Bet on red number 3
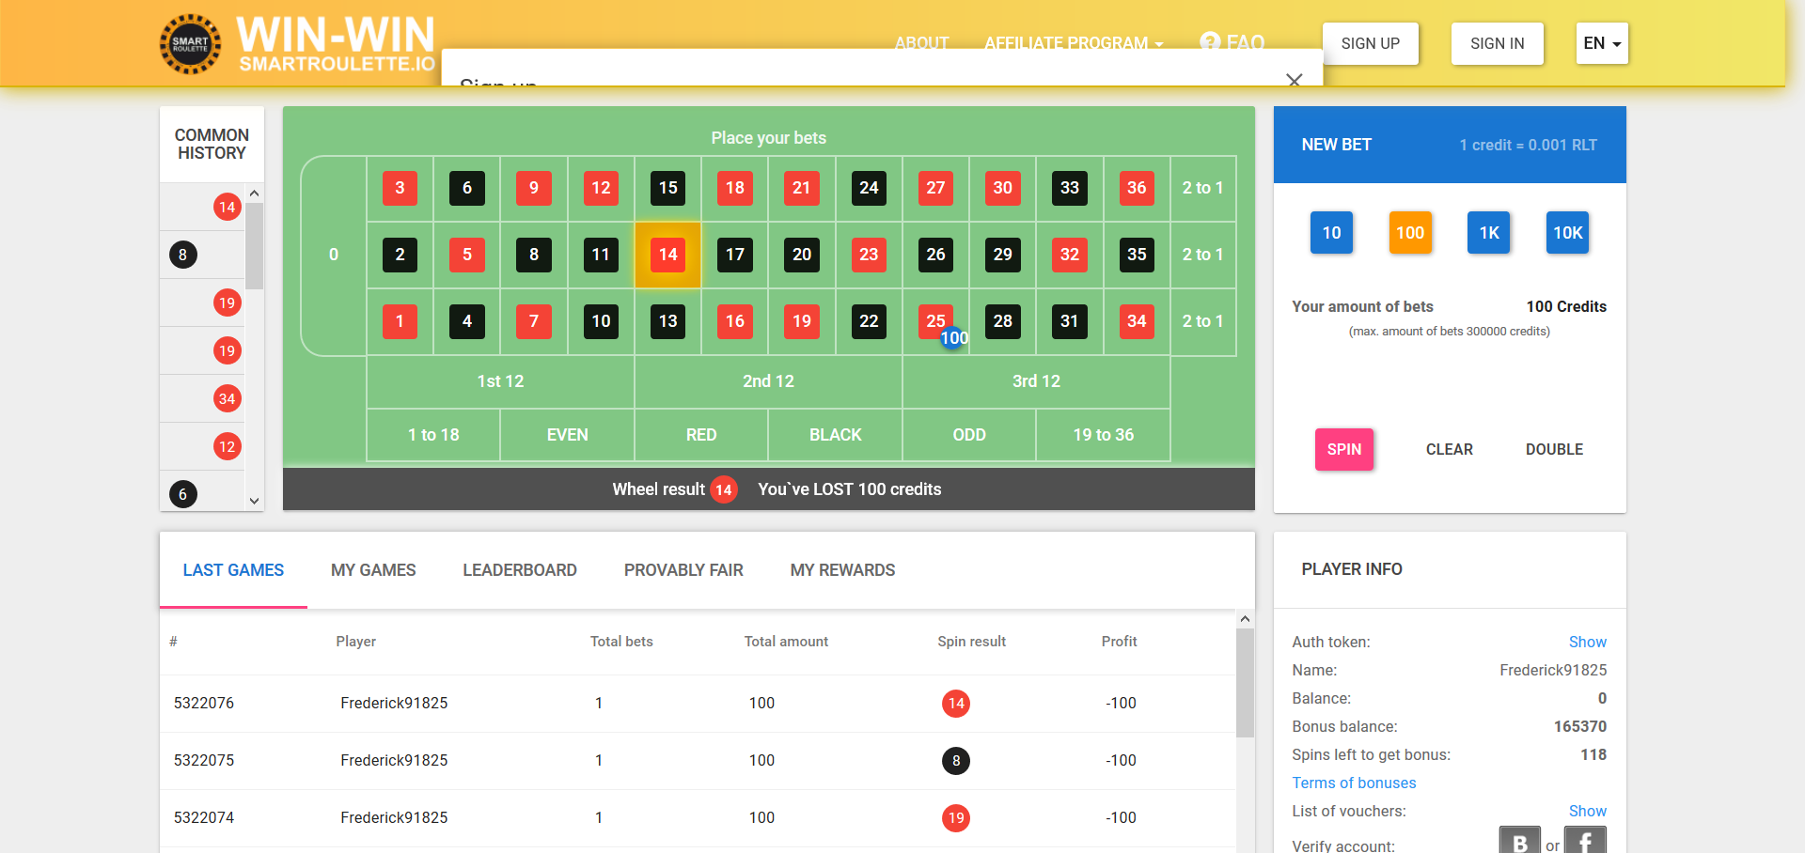 (400, 188)
